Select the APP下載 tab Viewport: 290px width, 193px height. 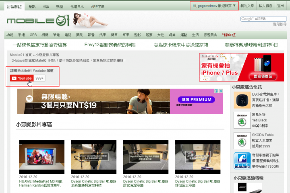point(97,7)
